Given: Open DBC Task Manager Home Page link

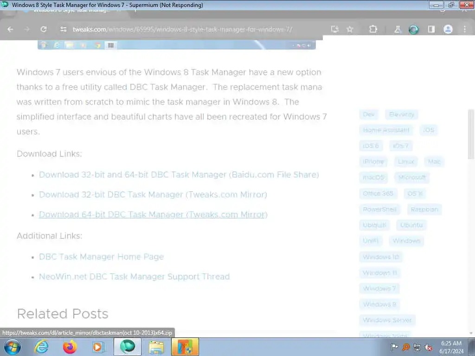Looking at the screenshot, I should click(102, 257).
